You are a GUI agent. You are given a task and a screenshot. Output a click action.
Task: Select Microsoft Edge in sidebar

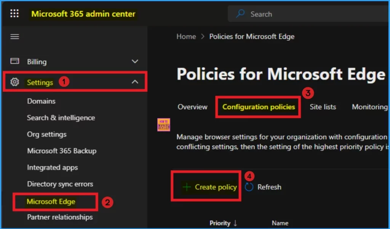click(x=51, y=202)
